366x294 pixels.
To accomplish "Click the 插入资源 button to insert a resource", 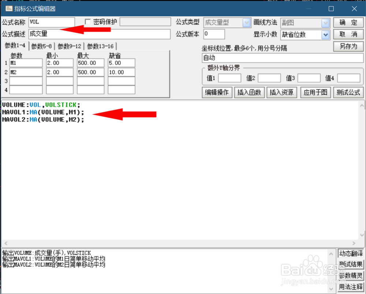I will (x=281, y=93).
